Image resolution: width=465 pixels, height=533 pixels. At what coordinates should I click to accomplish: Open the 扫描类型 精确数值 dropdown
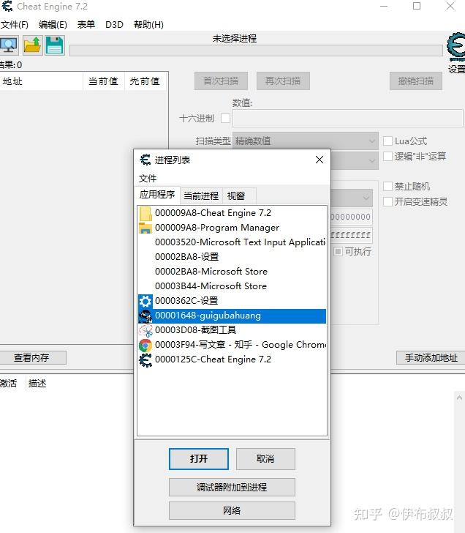[x=305, y=141]
